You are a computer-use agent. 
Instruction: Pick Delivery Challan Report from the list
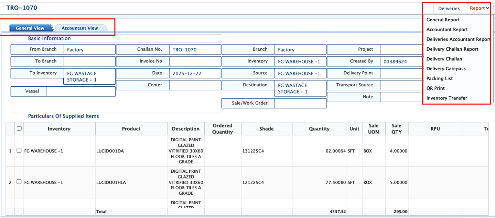coord(452,49)
